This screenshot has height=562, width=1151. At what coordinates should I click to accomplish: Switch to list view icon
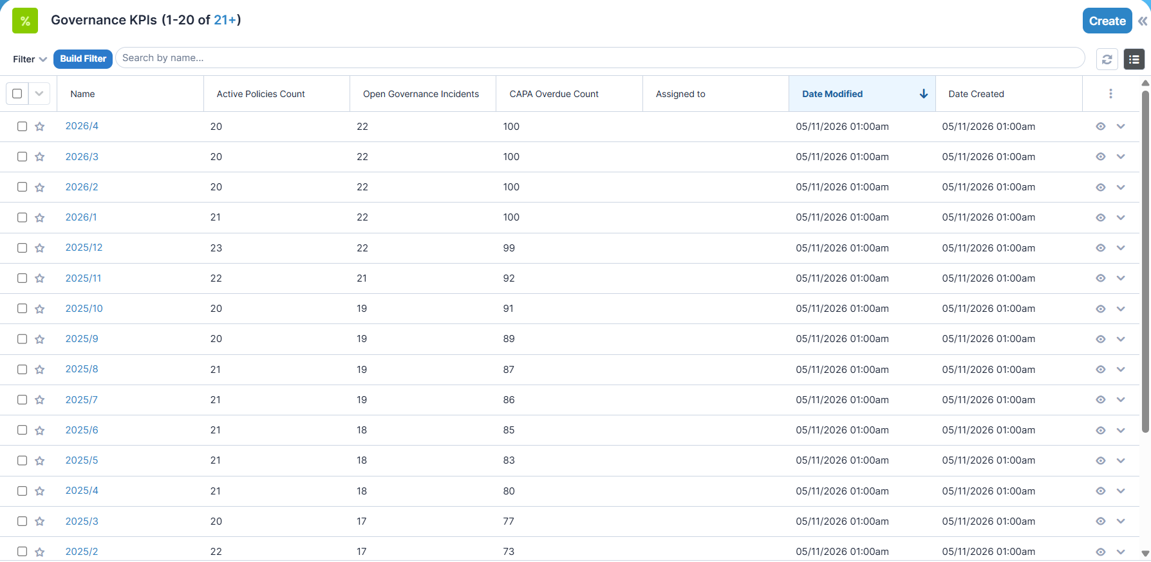pos(1134,59)
